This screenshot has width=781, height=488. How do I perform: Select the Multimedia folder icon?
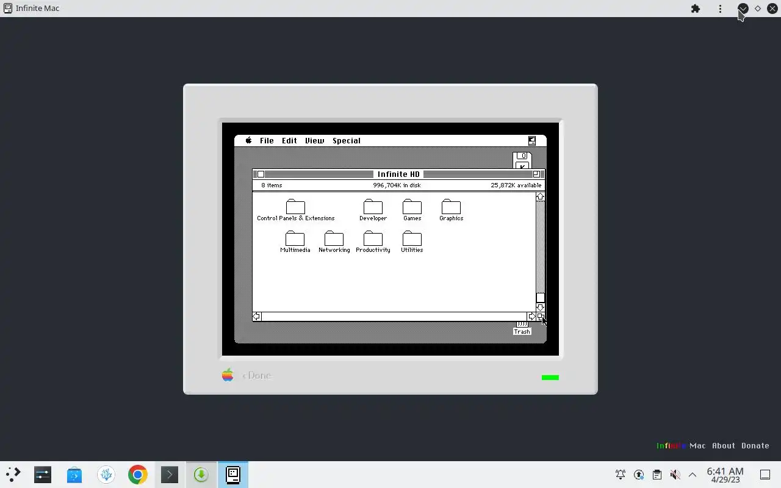[x=295, y=239]
